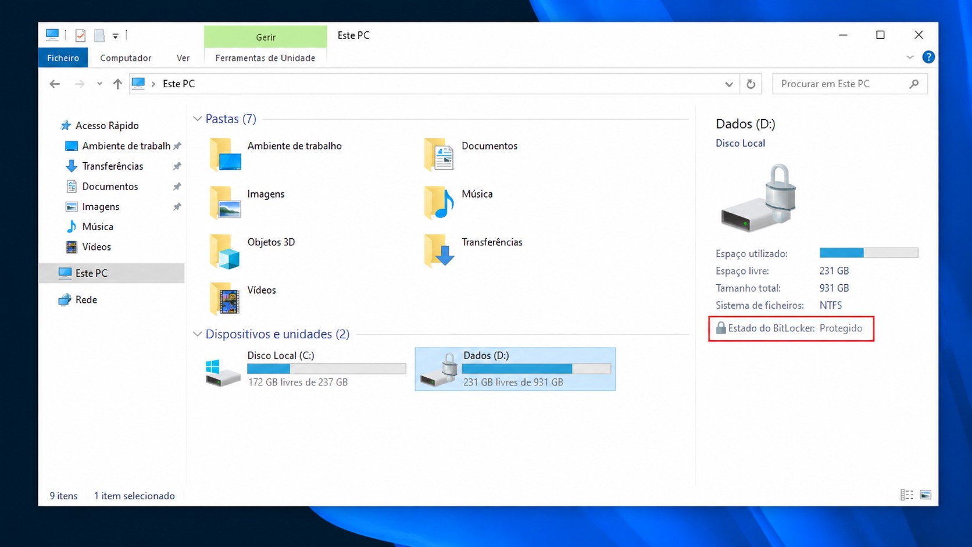Go forward with the right arrow
The height and width of the screenshot is (547, 972).
(x=80, y=84)
